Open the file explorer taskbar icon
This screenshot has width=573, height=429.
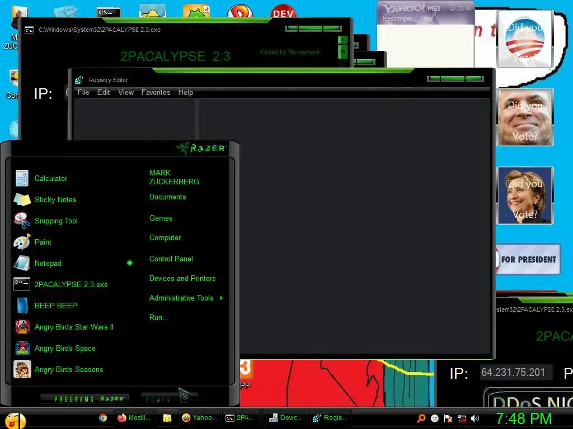pyautogui.click(x=167, y=418)
